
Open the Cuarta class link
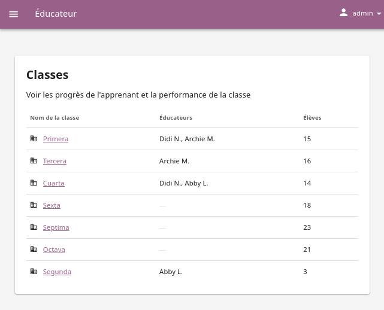(54, 183)
